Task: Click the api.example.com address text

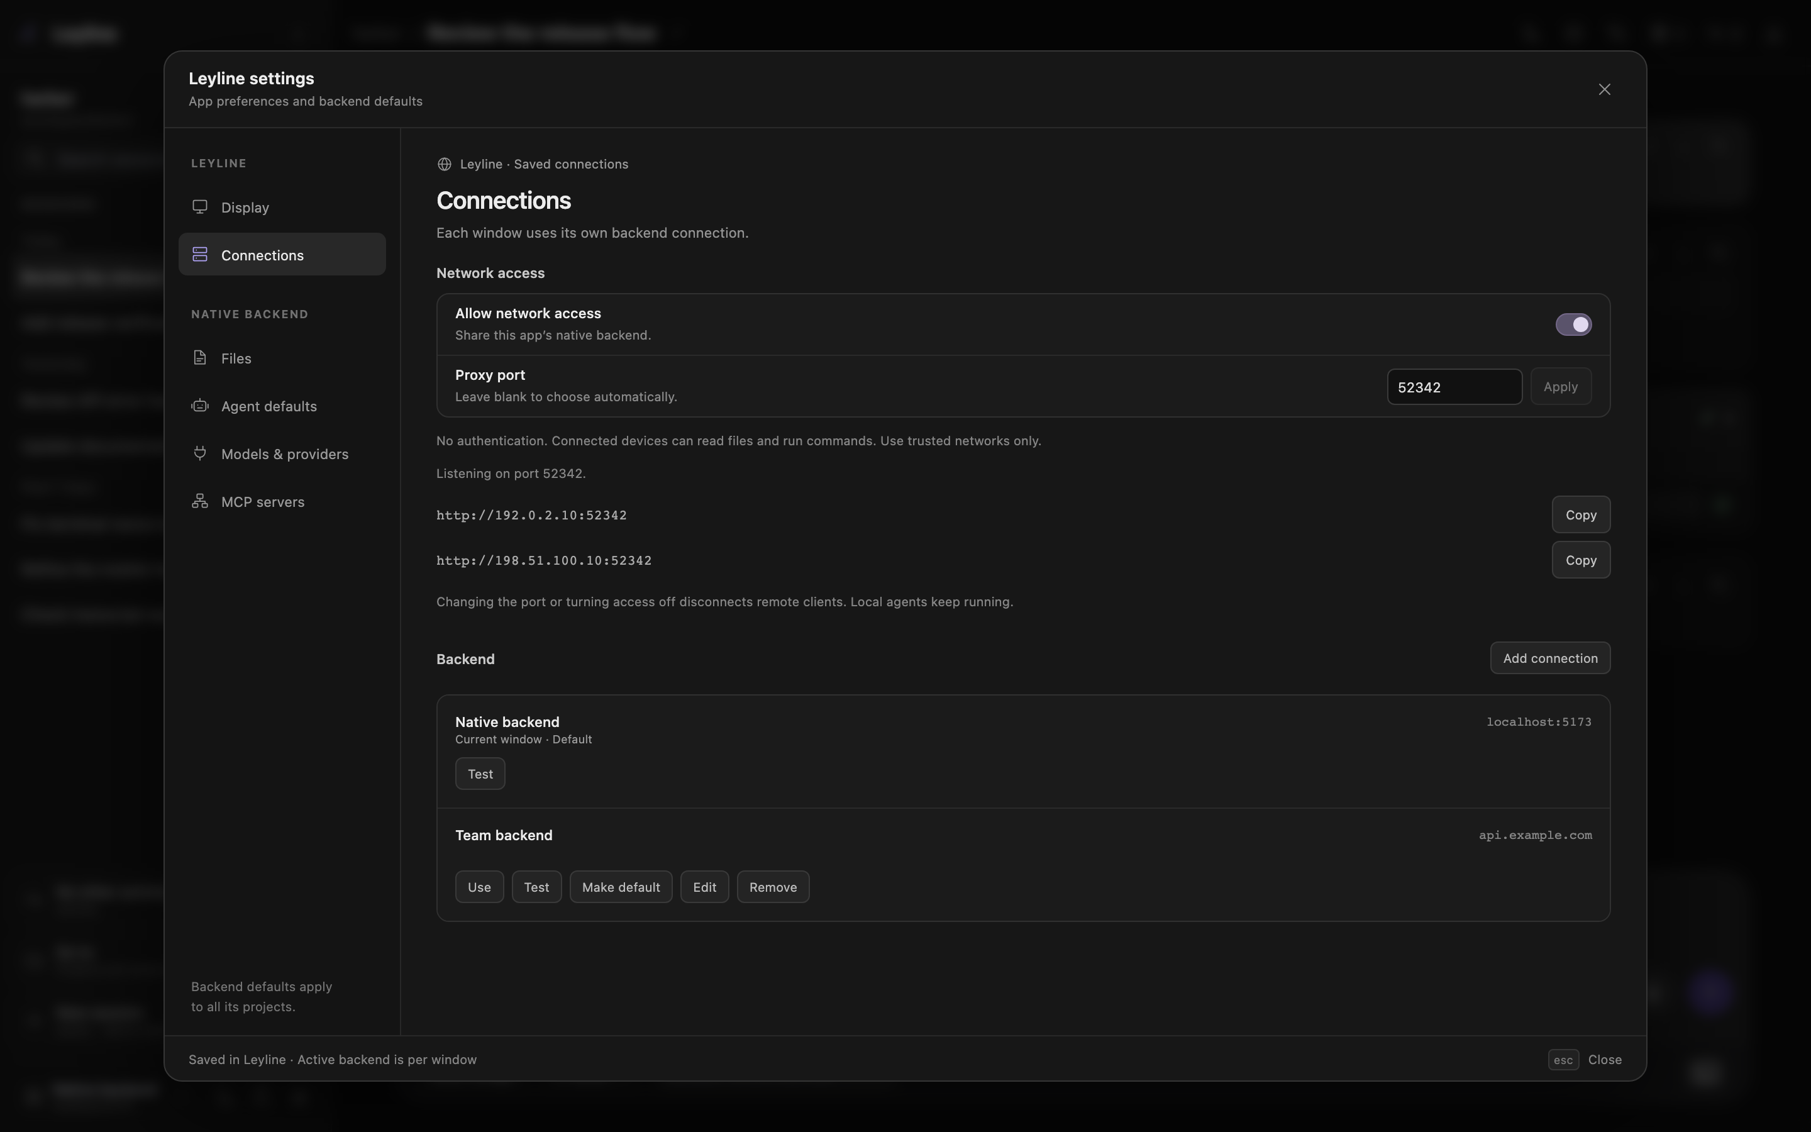Action: 1535,835
